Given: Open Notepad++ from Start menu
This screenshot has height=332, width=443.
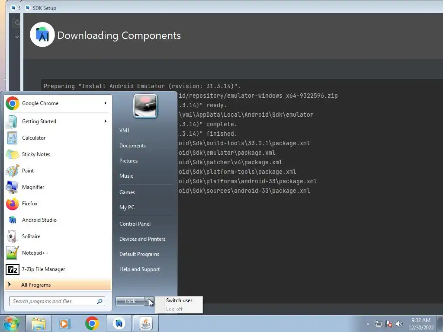Looking at the screenshot, I should (x=58, y=252).
